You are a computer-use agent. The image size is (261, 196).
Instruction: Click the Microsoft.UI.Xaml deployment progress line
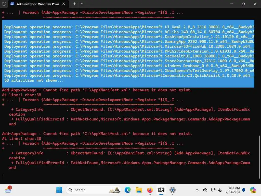pos(129,27)
